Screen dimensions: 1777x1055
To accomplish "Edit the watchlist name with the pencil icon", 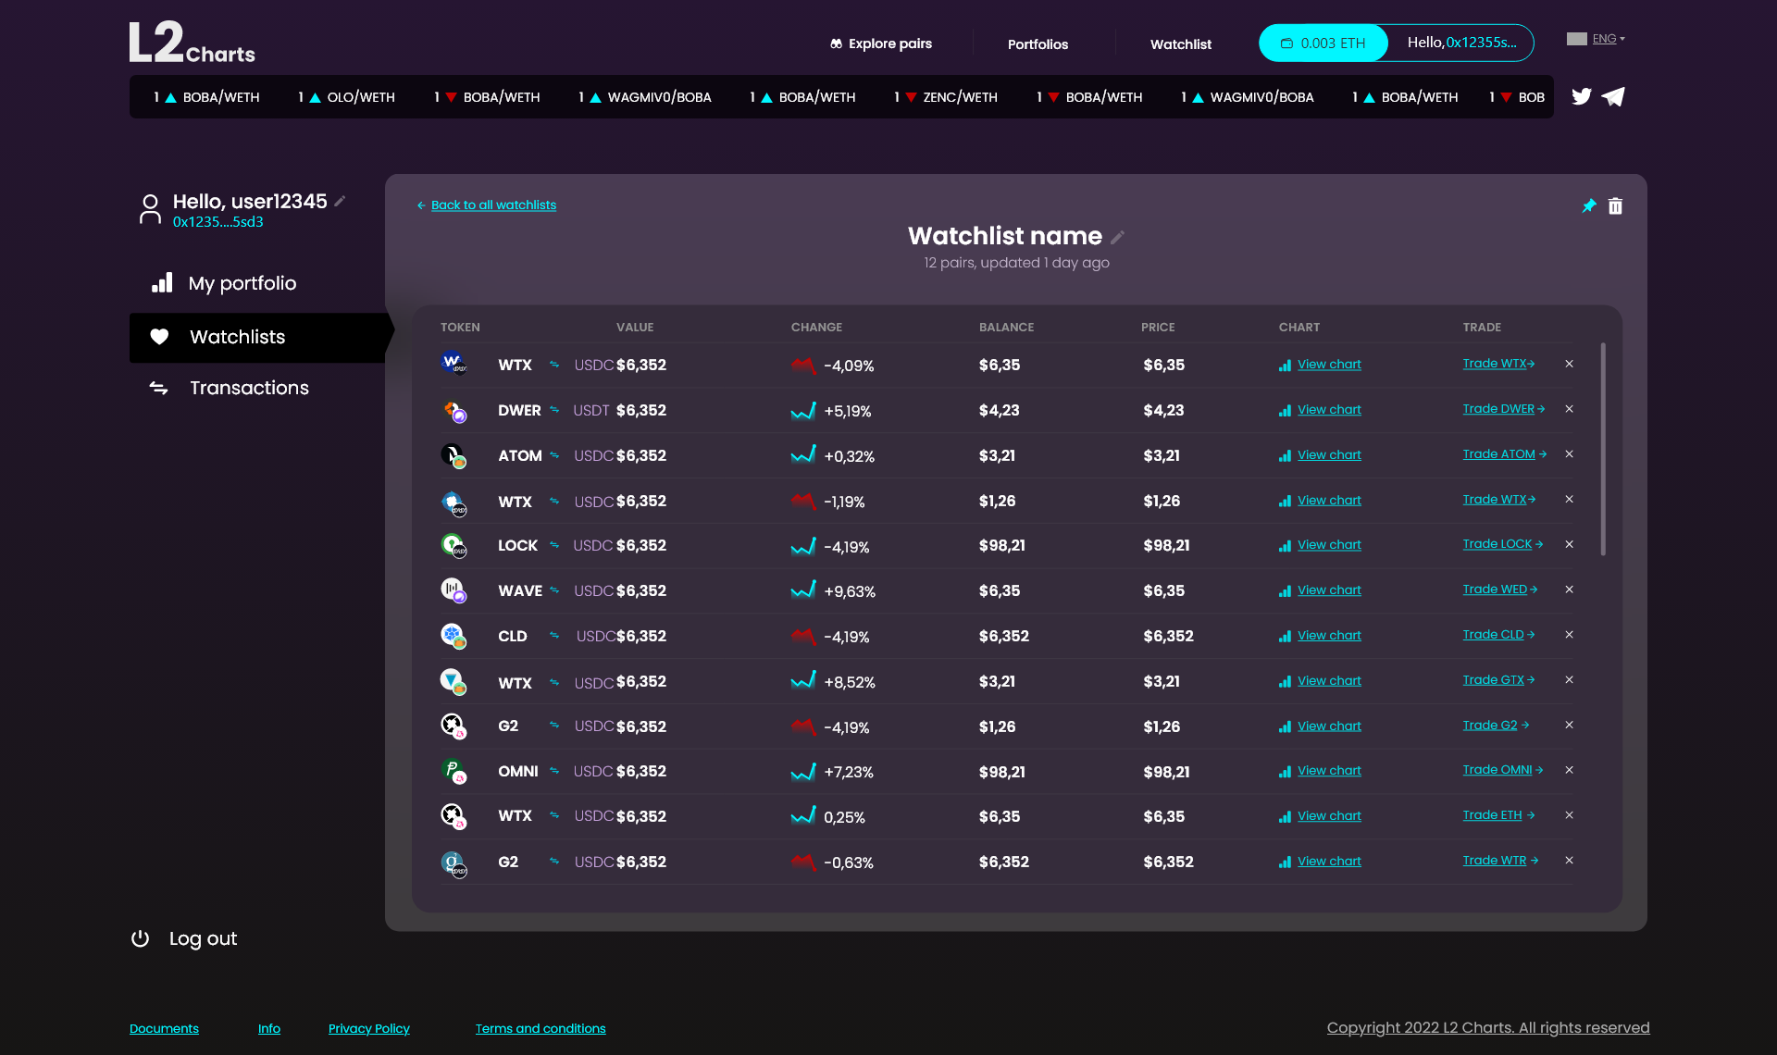I will [1118, 237].
